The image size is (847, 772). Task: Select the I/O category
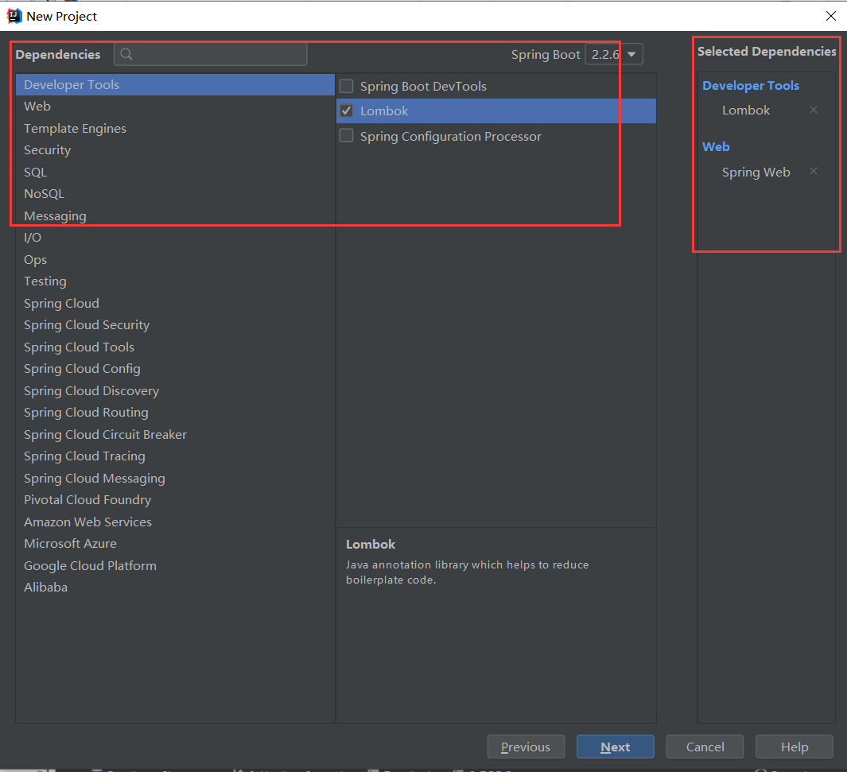pos(175,238)
